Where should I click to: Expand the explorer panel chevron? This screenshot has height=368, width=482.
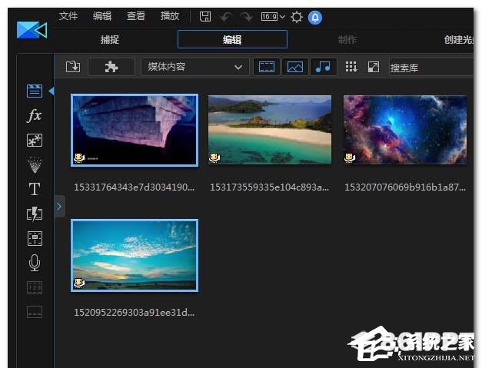click(x=60, y=207)
